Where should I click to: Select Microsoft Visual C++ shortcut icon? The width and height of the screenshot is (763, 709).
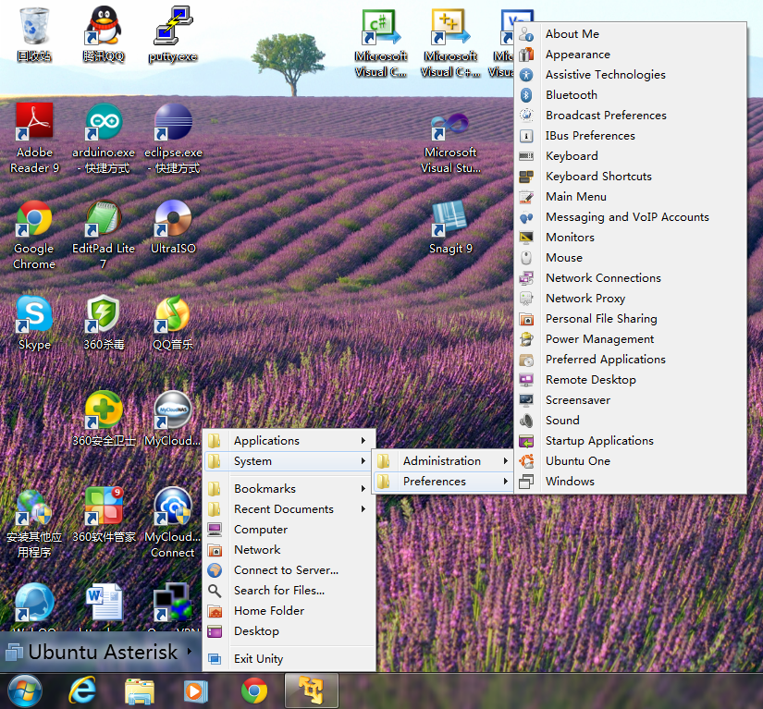pos(450,28)
